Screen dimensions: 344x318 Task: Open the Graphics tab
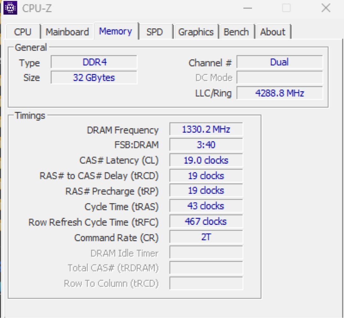(196, 32)
